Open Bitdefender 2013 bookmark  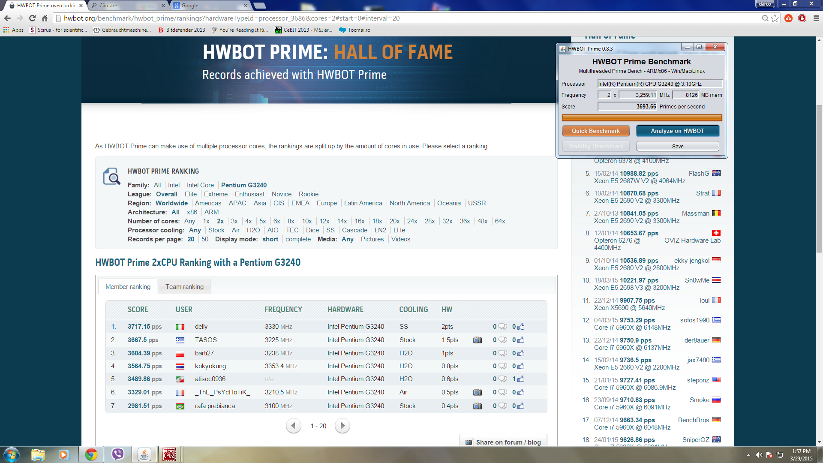click(182, 30)
